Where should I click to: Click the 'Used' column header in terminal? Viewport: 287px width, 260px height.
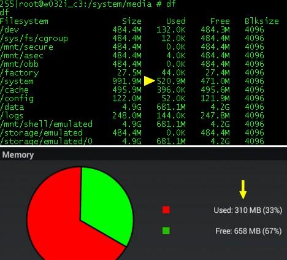tap(176, 21)
